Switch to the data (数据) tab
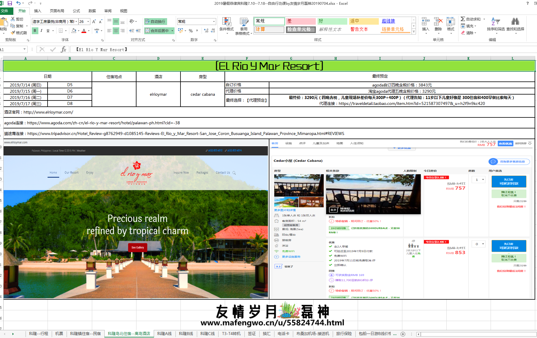 (92, 11)
